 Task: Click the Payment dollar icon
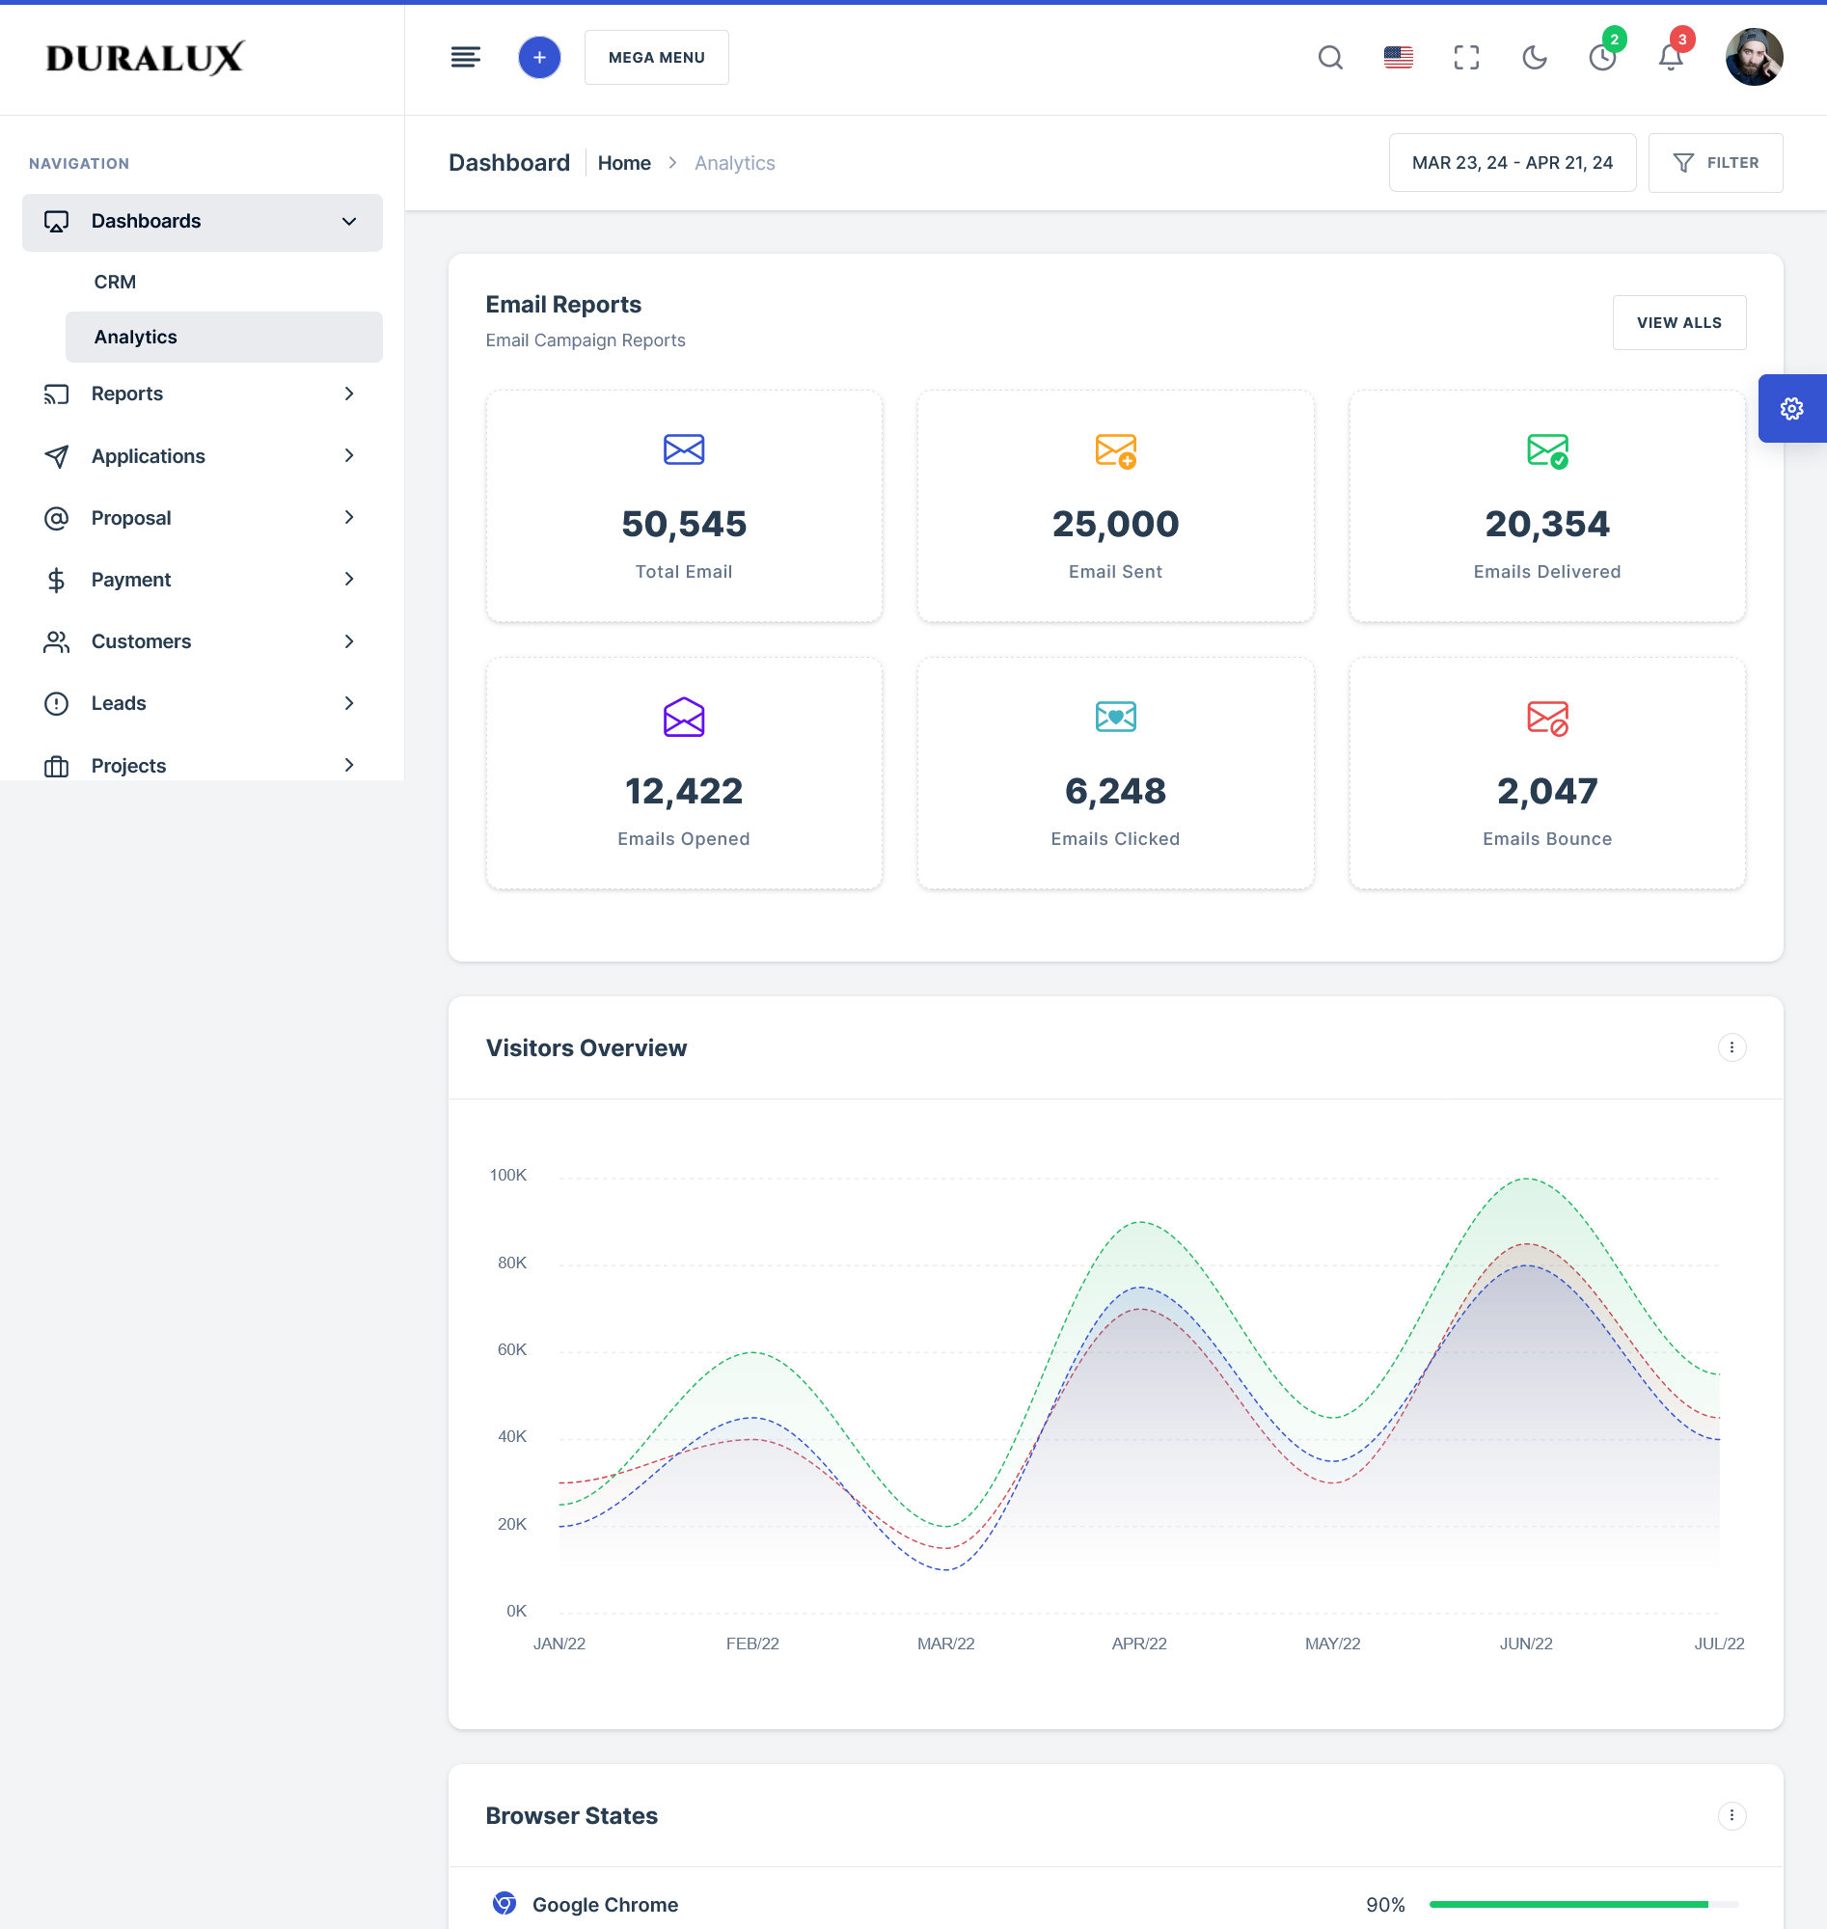pos(57,581)
